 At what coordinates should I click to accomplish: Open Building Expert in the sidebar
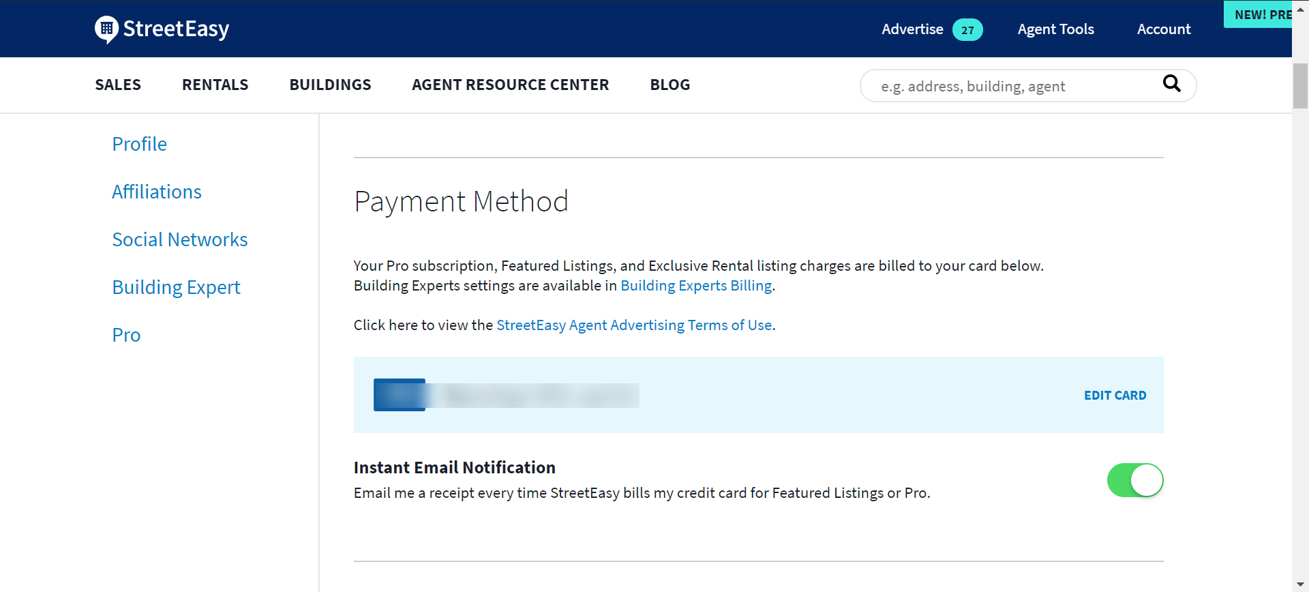[x=177, y=287]
